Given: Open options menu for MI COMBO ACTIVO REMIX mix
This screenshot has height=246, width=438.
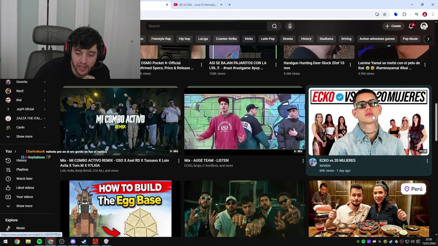Looking at the screenshot, I should [x=178, y=161].
